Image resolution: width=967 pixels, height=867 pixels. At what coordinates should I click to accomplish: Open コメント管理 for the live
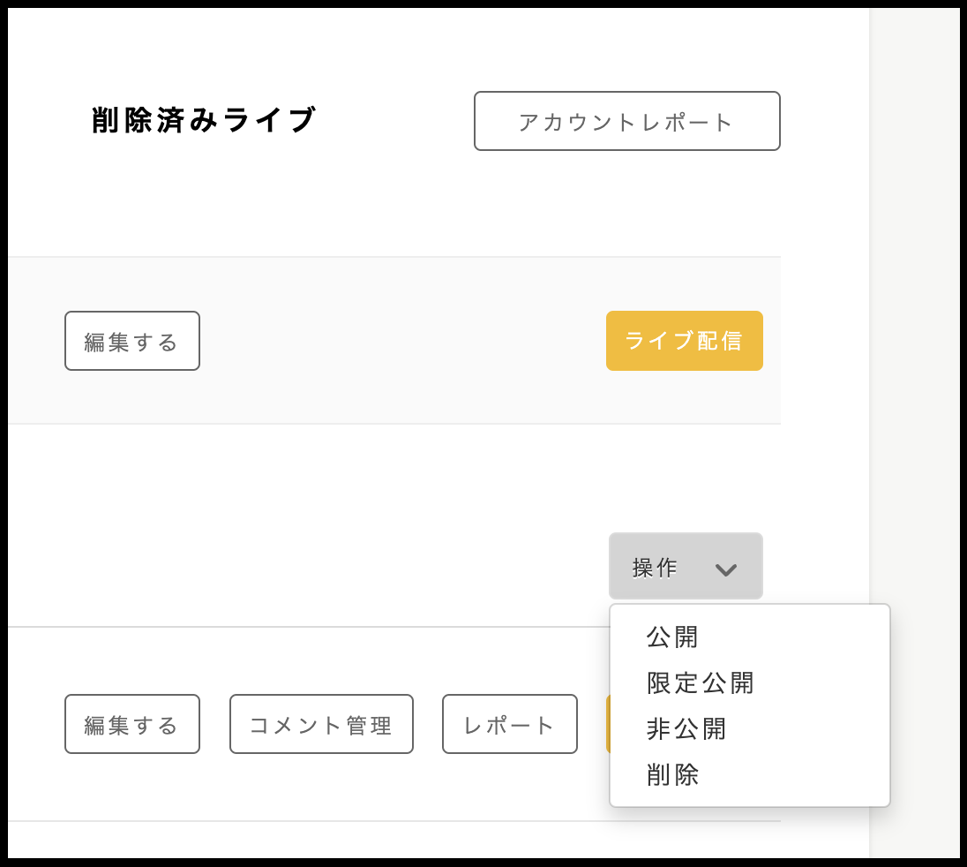pyautogui.click(x=321, y=724)
